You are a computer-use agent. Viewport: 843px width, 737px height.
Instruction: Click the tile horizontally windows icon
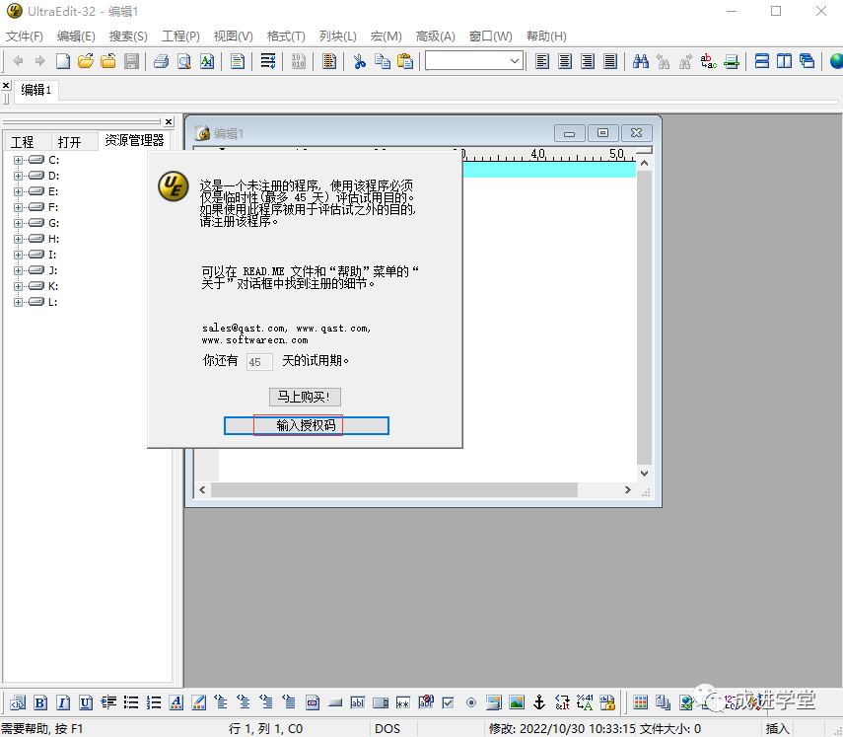point(762,61)
